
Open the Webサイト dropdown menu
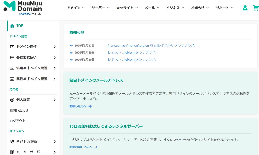tap(127, 8)
